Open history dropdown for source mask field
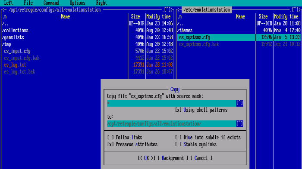302x169 pixels. 239,103
